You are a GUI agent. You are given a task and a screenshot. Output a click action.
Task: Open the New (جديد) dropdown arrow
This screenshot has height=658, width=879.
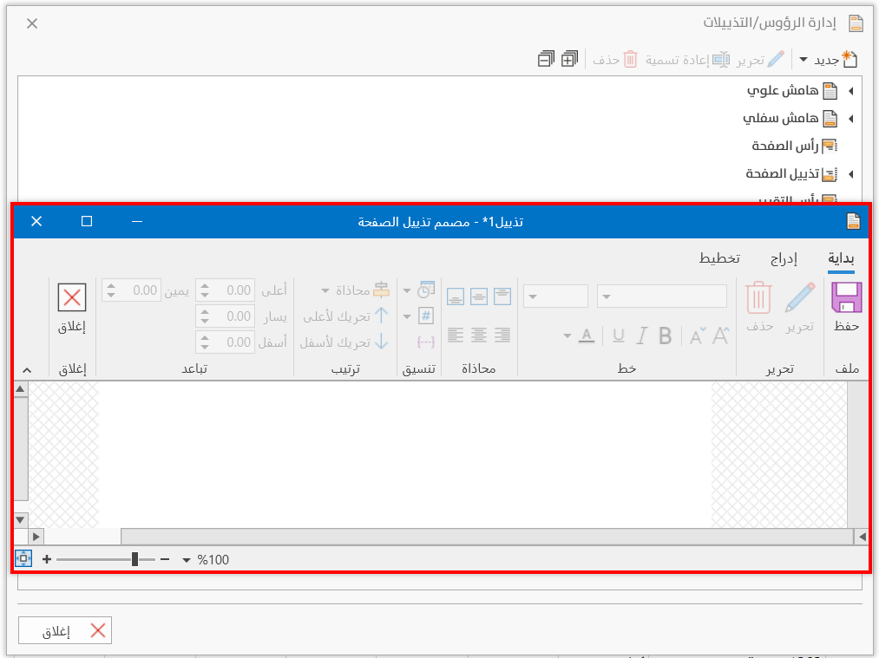click(x=804, y=59)
